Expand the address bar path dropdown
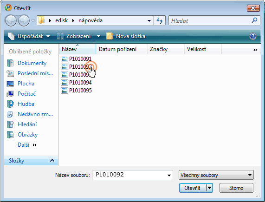Viewport: 265px width, 202px height. [149, 21]
